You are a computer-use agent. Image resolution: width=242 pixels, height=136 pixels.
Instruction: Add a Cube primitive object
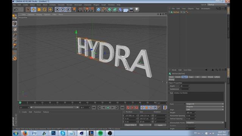pos(98,9)
